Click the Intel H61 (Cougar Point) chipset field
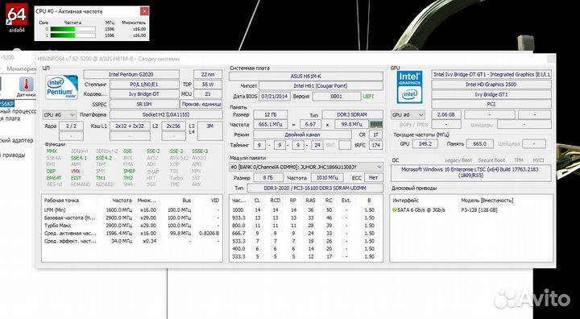Image resolution: width=580 pixels, height=319 pixels. (321, 86)
